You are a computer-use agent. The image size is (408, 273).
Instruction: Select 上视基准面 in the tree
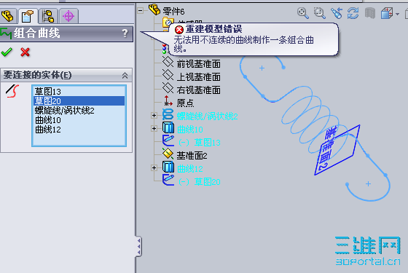198,76
